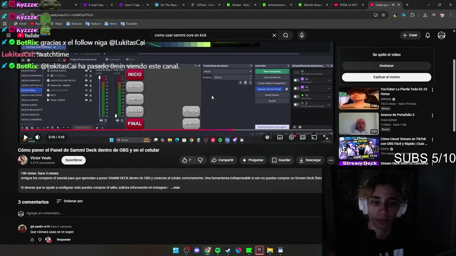Open the player settings gear
The width and height of the screenshot is (456, 256).
pyautogui.click(x=291, y=137)
